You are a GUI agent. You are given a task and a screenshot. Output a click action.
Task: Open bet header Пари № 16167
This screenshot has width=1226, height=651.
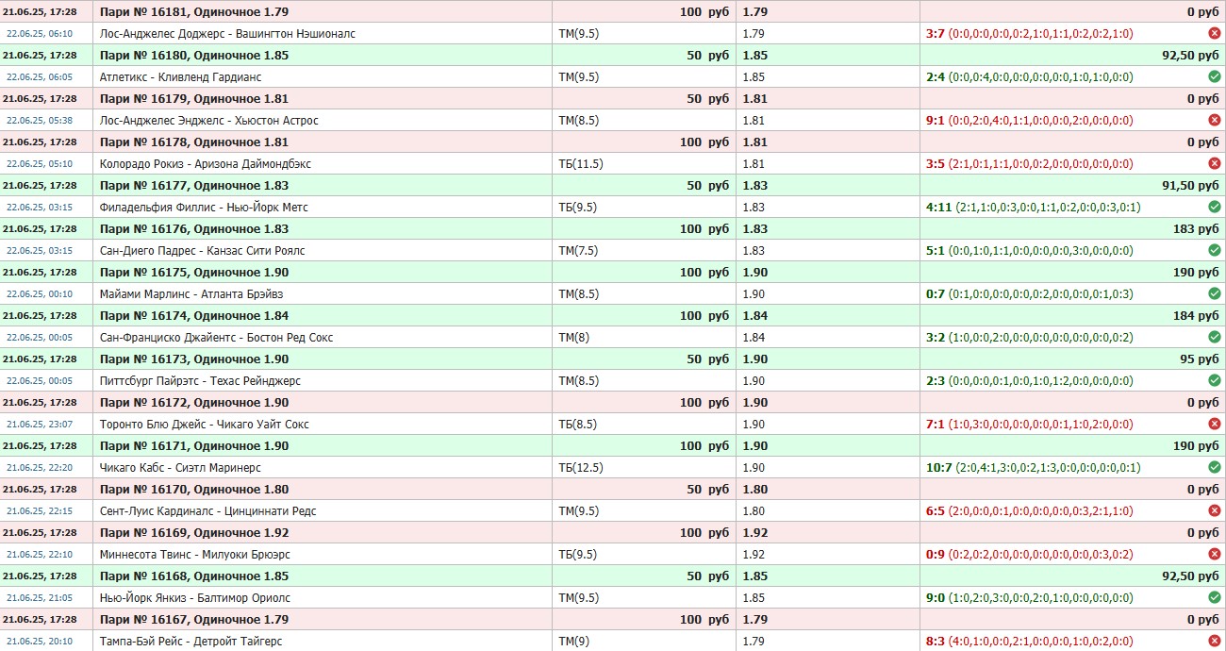(x=194, y=620)
